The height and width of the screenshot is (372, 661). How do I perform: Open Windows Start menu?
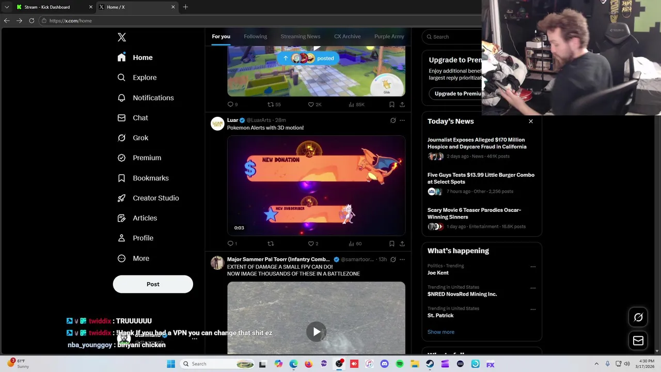click(x=171, y=364)
